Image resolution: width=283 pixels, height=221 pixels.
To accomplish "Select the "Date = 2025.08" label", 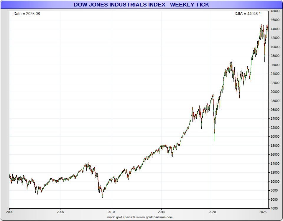I will click(x=27, y=14).
